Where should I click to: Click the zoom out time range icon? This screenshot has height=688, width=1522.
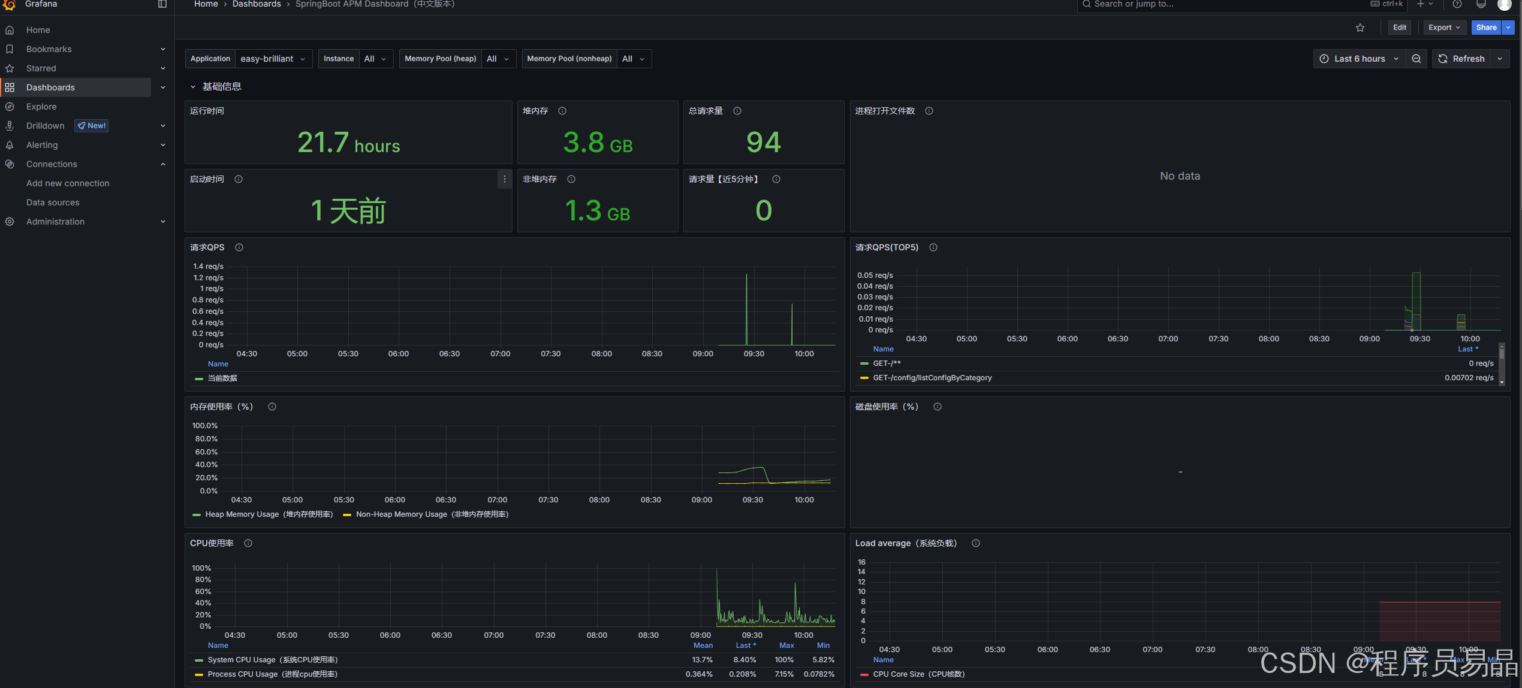[x=1416, y=59]
